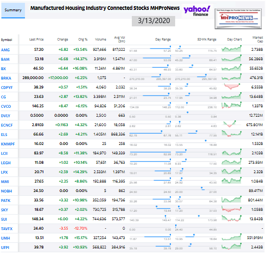Open the ECNCF ticker symbol link
Screen dimensions: 266x256
[7, 125]
